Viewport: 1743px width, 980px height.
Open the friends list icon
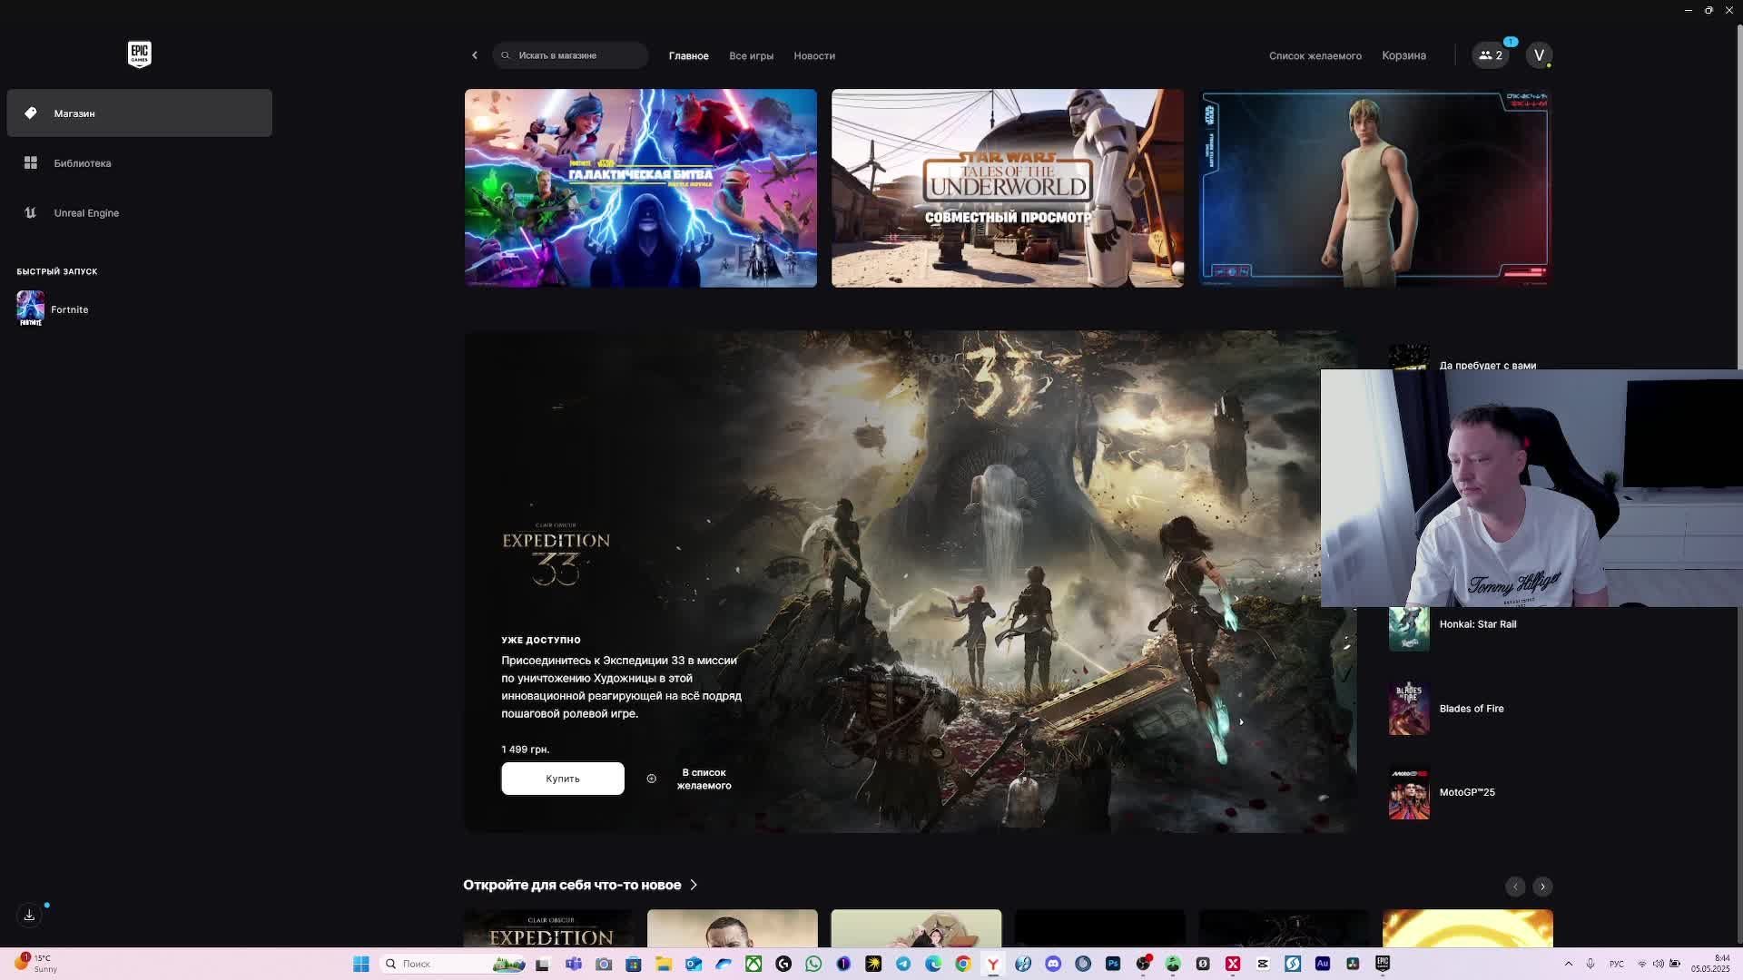click(x=1490, y=55)
